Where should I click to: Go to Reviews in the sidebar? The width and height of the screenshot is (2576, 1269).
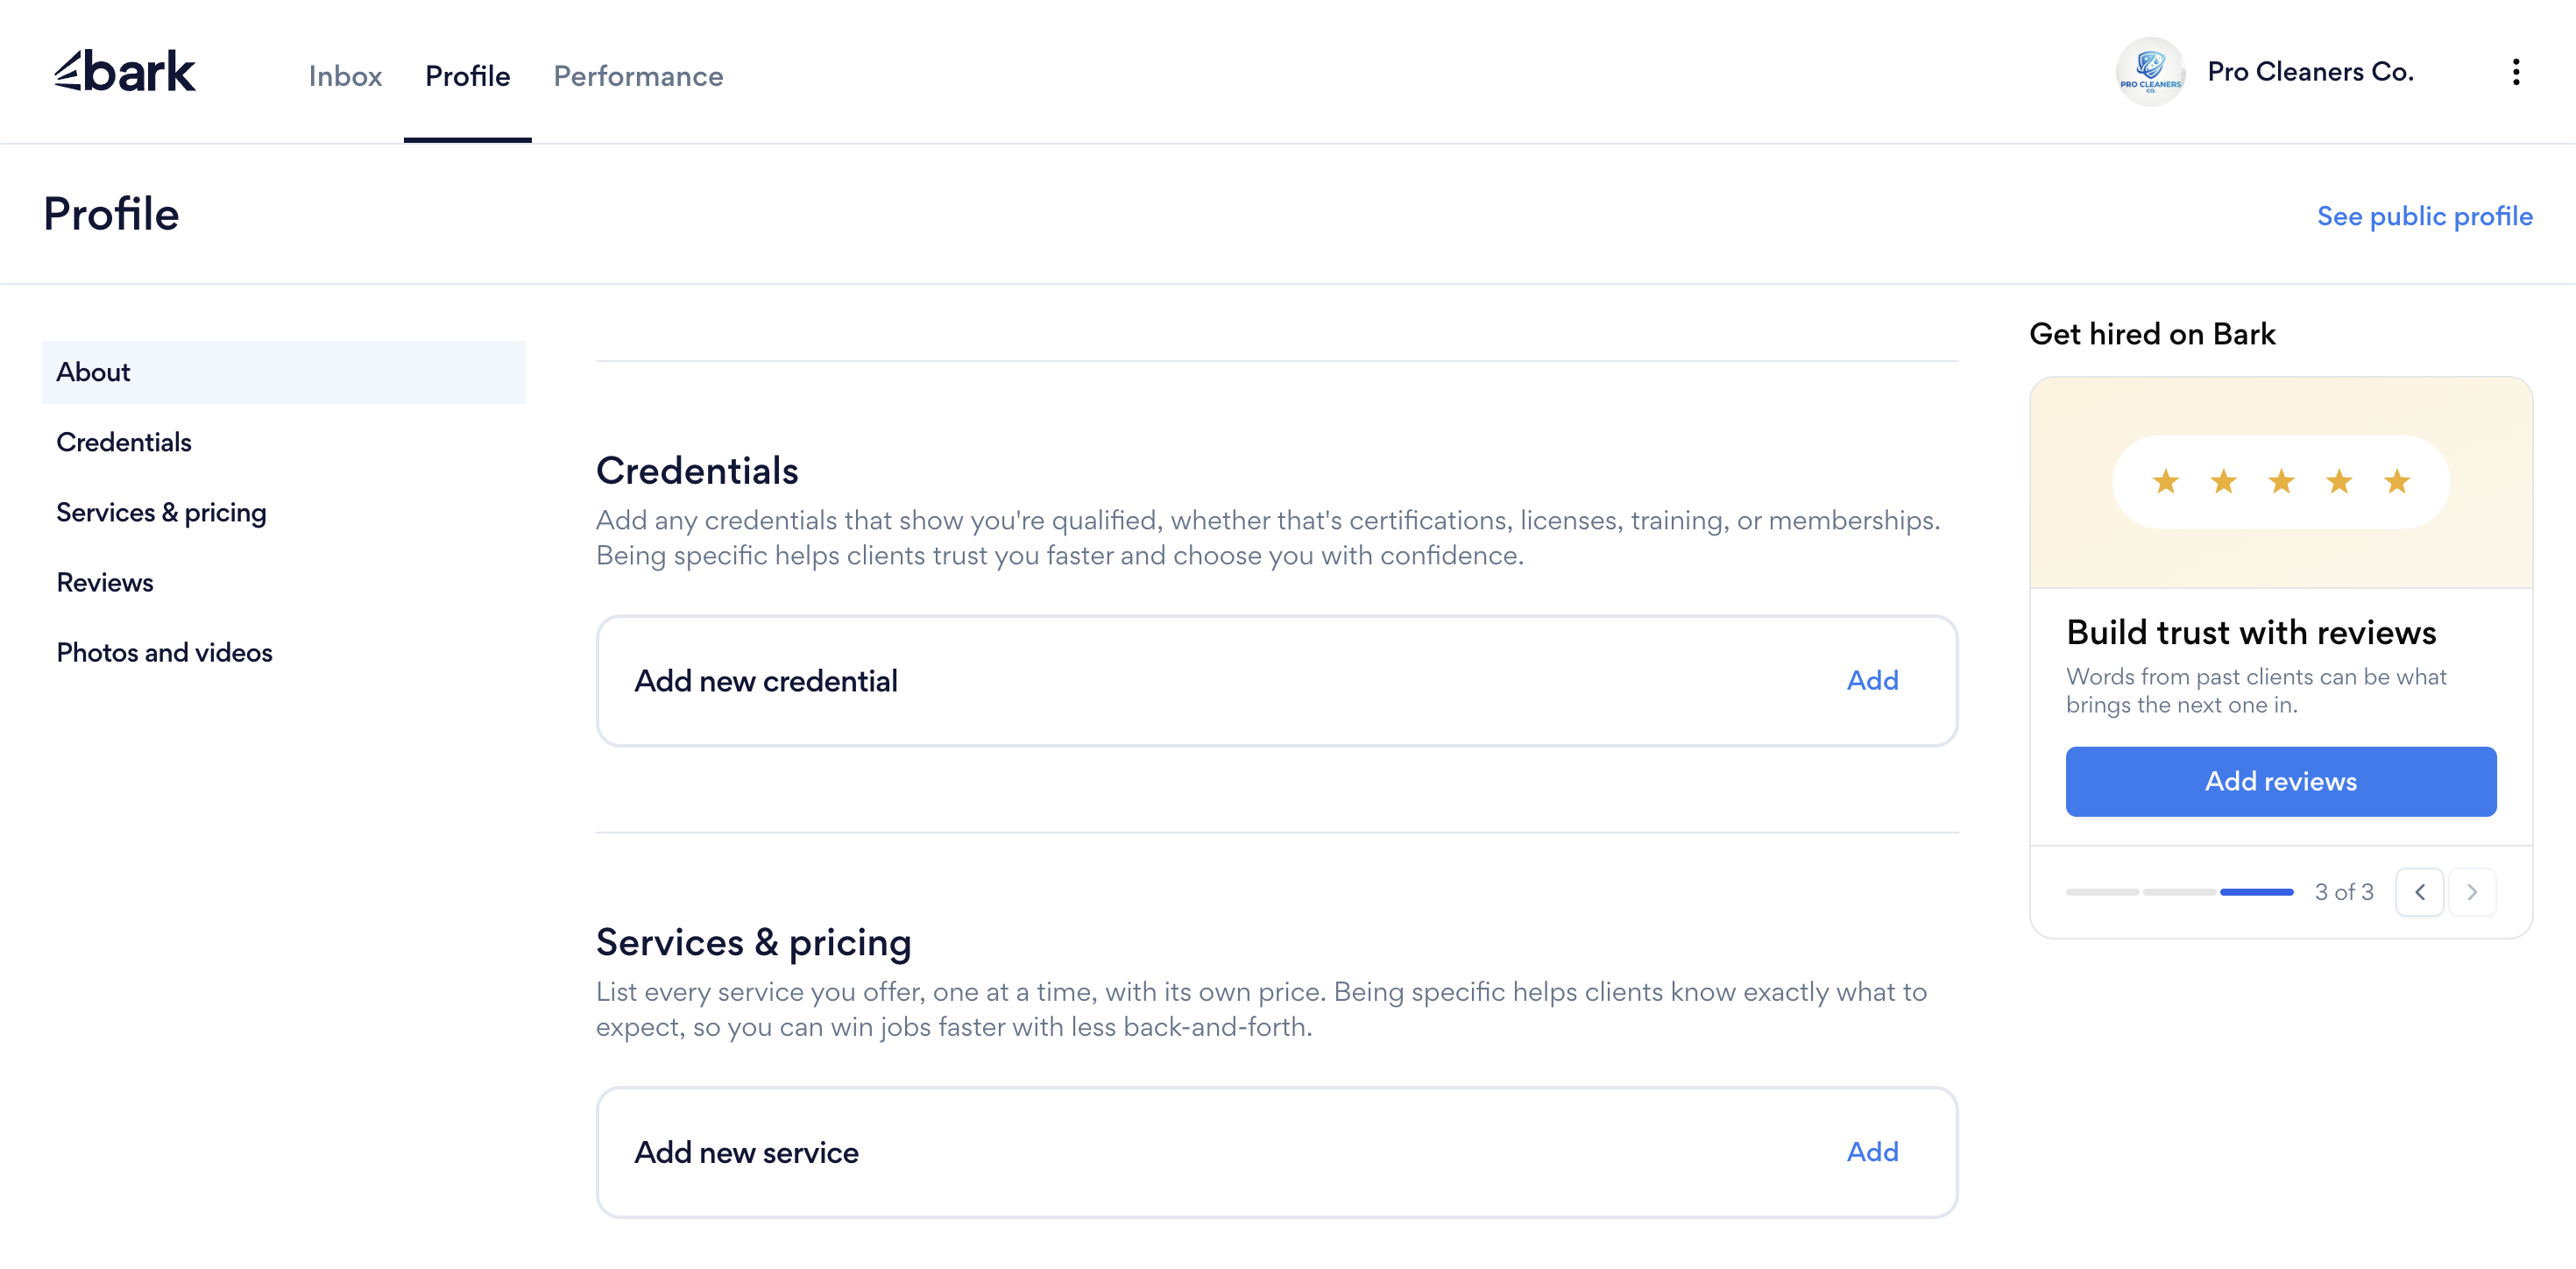284,582
